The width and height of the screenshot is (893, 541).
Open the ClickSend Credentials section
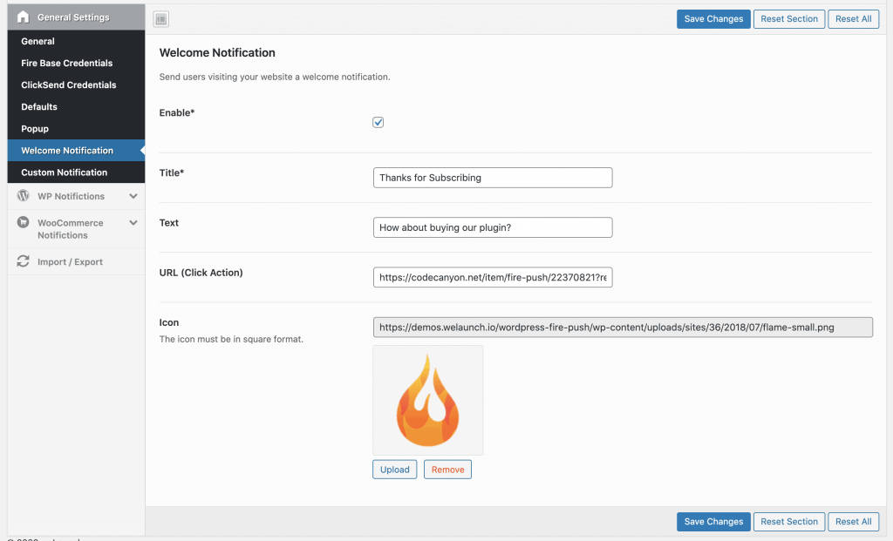click(x=69, y=85)
